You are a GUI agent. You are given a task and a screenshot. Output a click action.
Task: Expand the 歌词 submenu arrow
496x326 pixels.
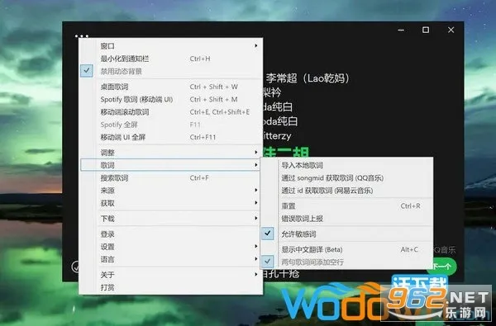click(256, 165)
